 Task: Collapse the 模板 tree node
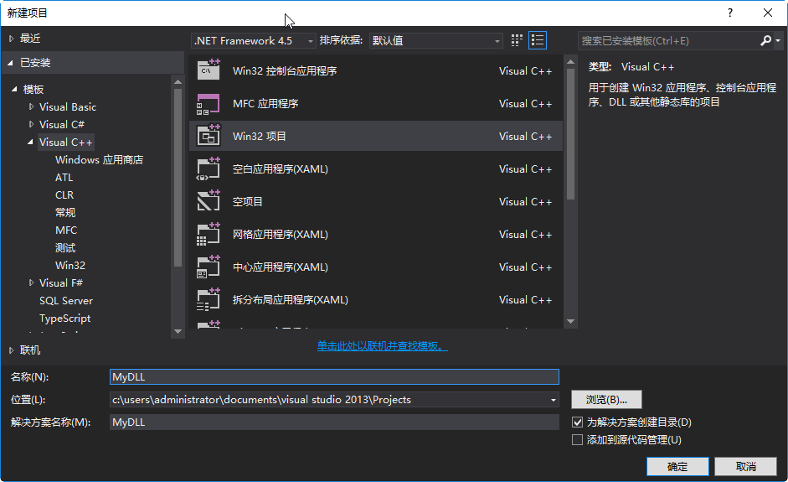pos(14,89)
